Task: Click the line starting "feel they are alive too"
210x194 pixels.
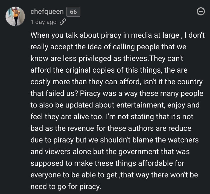Action: point(112,117)
